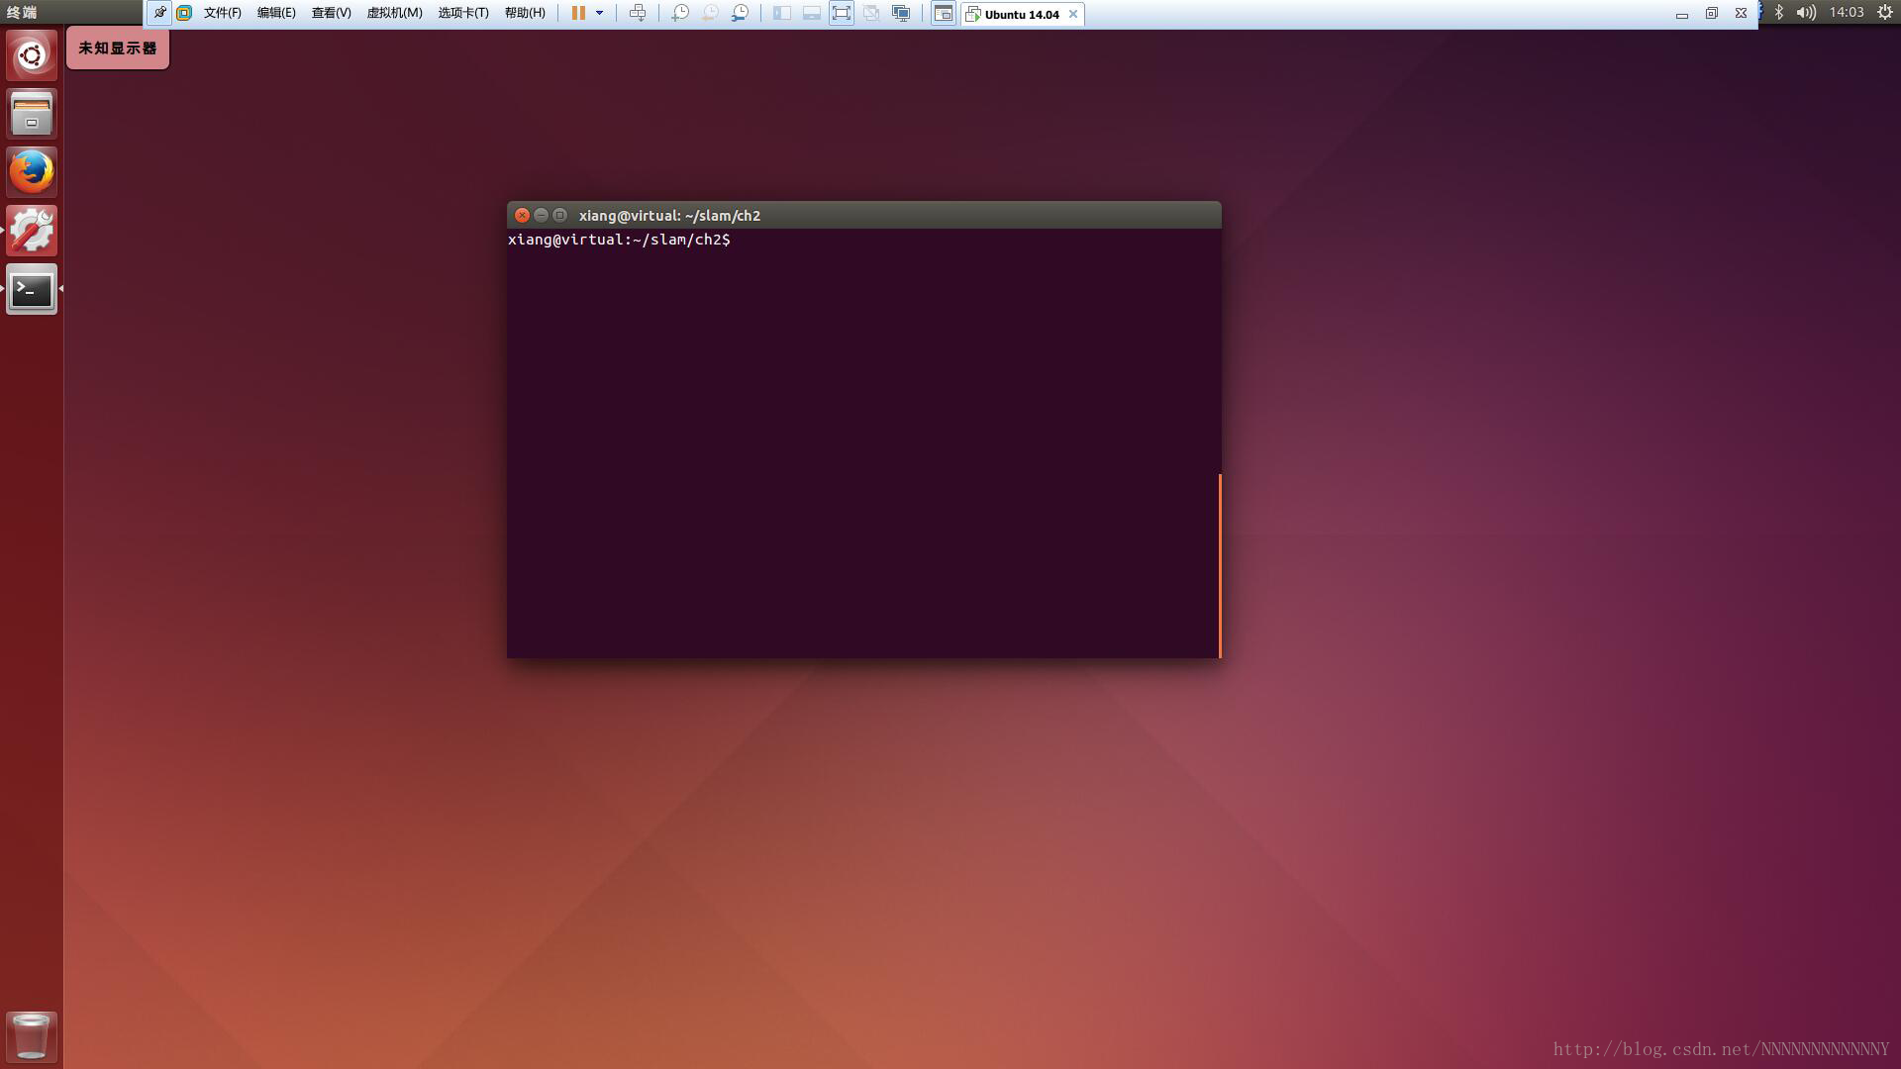Click the VMware yellow logo icon
This screenshot has height=1069, width=1901.
pos(184,13)
